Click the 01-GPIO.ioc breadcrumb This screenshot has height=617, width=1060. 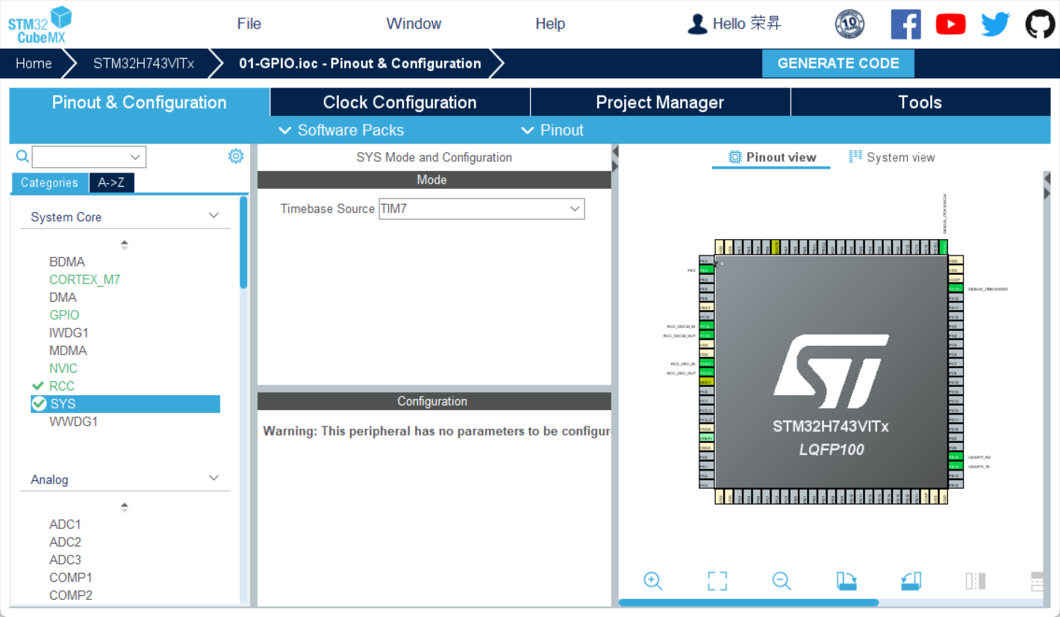[x=360, y=63]
